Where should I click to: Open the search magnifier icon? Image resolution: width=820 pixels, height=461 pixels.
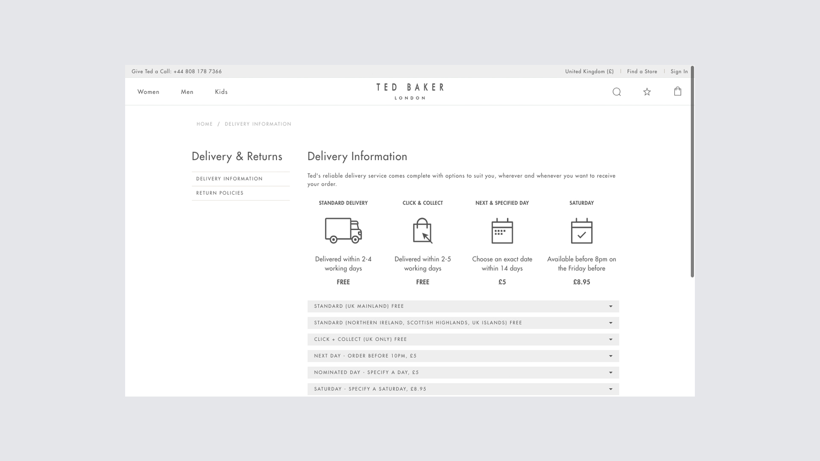coord(617,92)
